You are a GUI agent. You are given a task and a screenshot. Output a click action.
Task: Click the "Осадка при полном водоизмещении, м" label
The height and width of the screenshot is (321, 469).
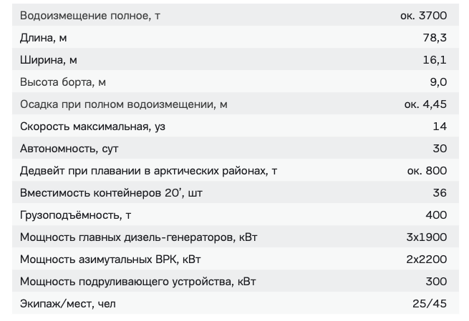pyautogui.click(x=123, y=104)
